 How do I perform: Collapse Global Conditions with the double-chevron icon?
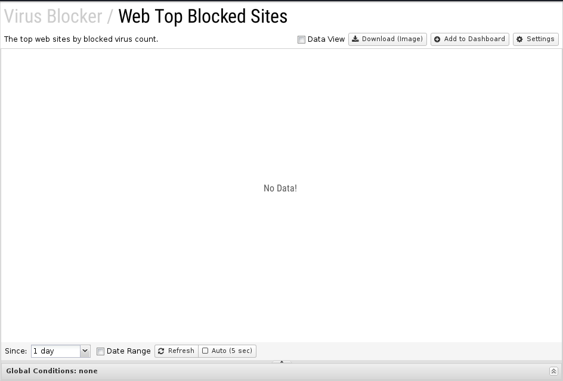[x=553, y=371]
